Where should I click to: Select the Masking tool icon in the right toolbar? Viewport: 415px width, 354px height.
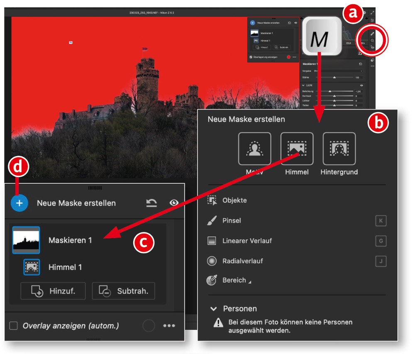pos(372,40)
